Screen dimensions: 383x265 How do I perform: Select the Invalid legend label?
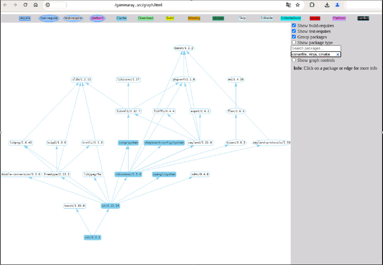point(315,18)
